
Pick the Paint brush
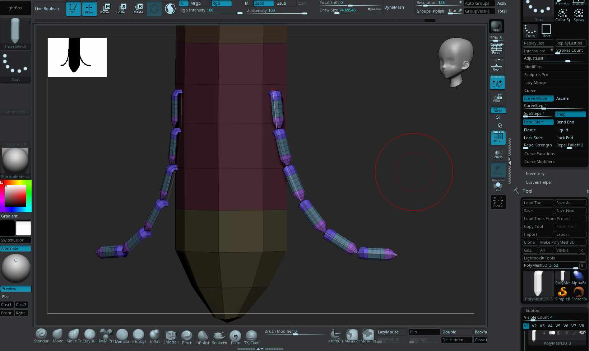tap(236, 337)
